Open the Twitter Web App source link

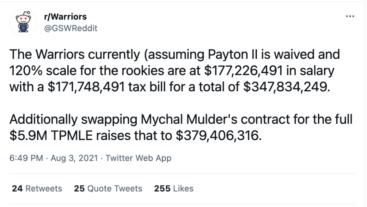(139, 158)
